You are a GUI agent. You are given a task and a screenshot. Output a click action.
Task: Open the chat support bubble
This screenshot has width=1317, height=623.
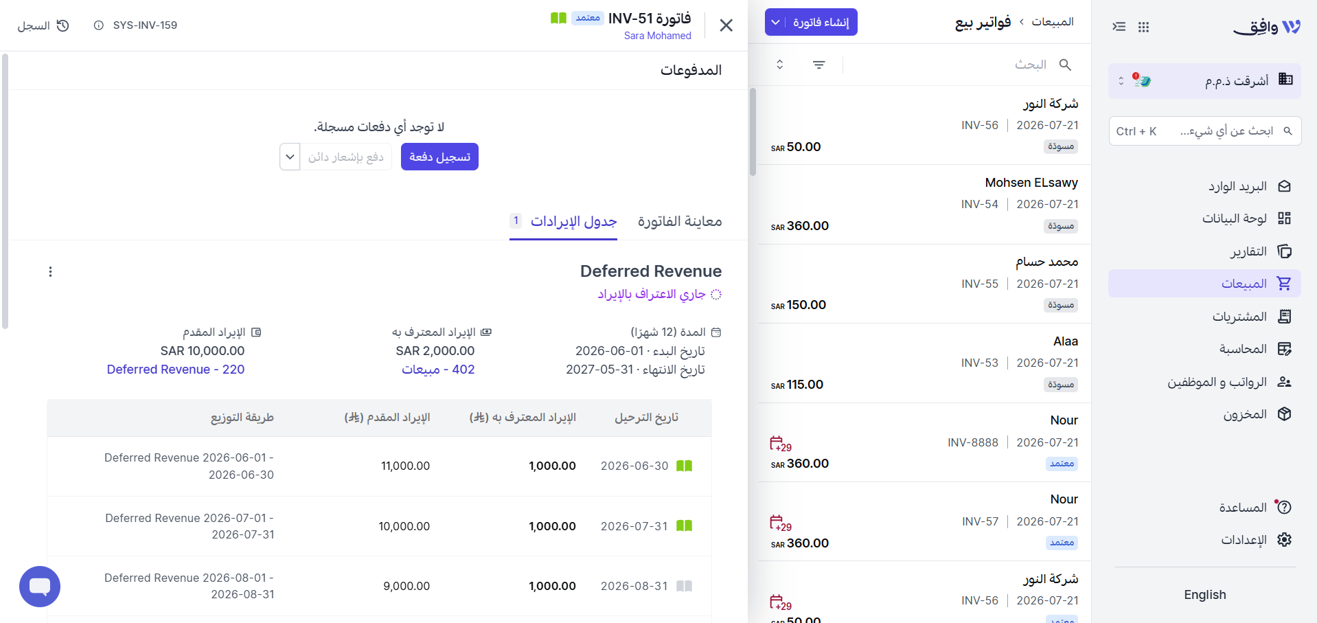pyautogui.click(x=40, y=587)
